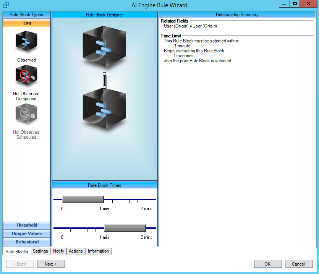
Task: Select the bottom rule block cube in designer
Action: pos(104,109)
